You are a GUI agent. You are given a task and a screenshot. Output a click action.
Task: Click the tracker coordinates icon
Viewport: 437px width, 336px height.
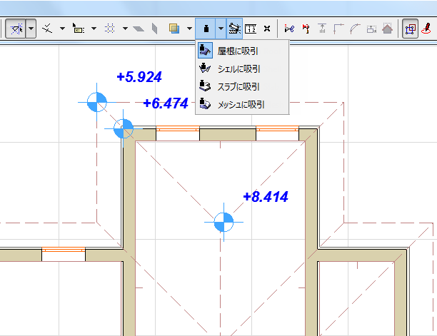click(79, 29)
